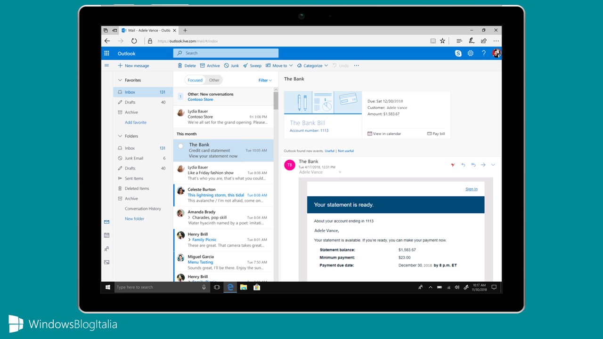
Task: Open Drafts under Favorites
Action: point(143,102)
